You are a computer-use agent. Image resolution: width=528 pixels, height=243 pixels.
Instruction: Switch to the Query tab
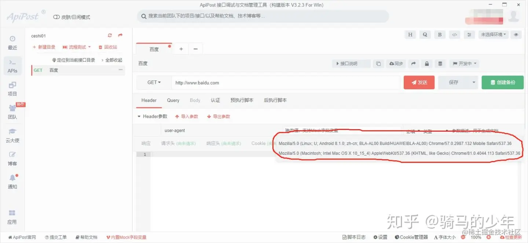pos(173,100)
